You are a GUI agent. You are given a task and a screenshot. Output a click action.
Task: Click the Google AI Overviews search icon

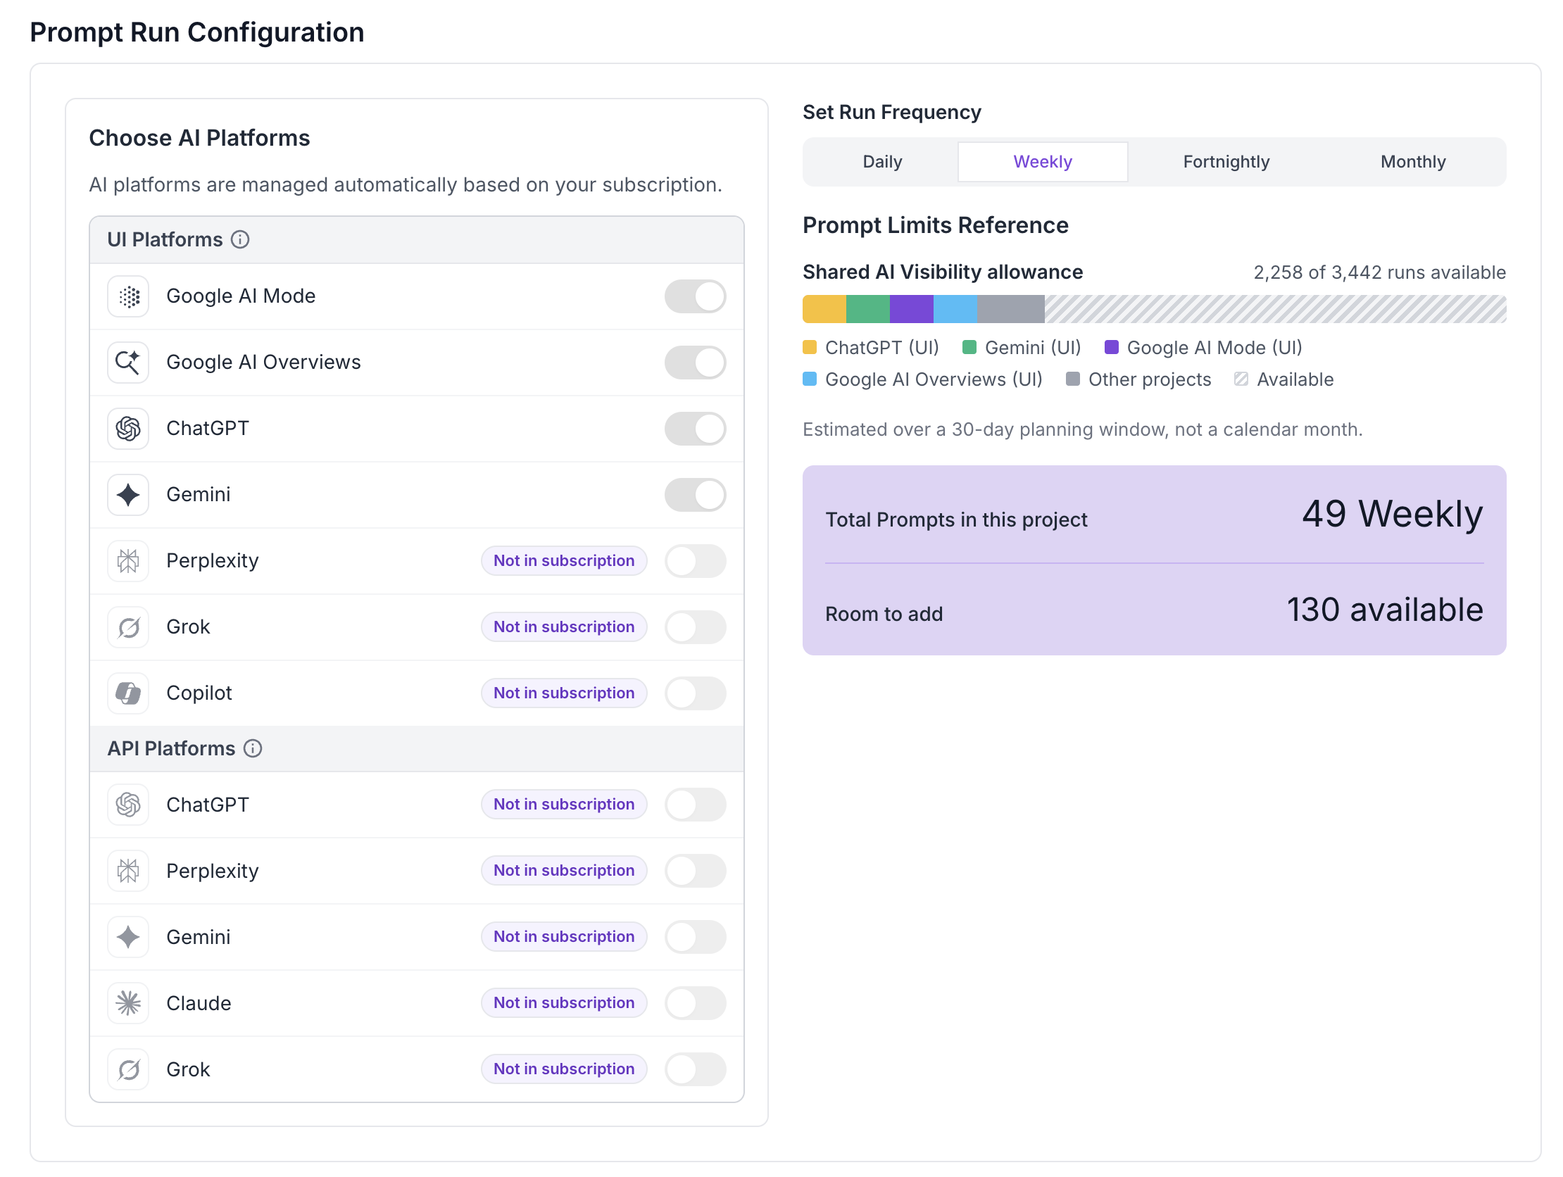[x=129, y=363]
